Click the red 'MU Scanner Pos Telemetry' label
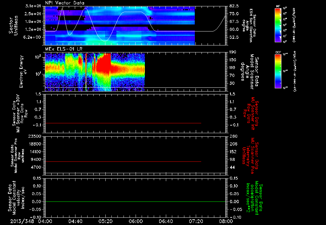Screen dimensions: 326x225 250,156
